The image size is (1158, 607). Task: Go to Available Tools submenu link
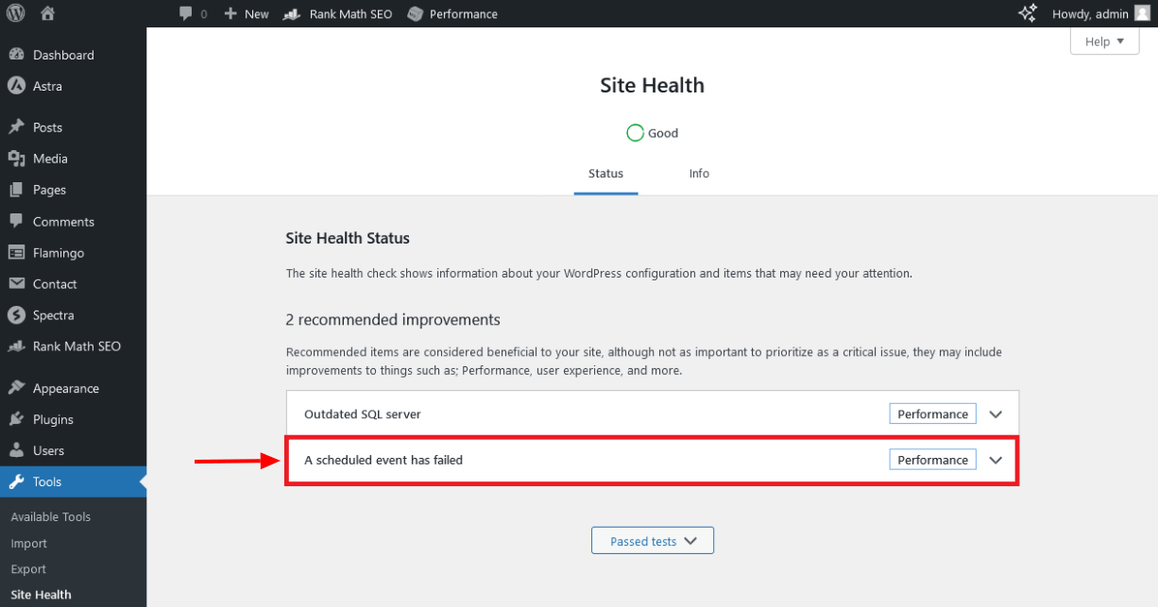coord(51,516)
